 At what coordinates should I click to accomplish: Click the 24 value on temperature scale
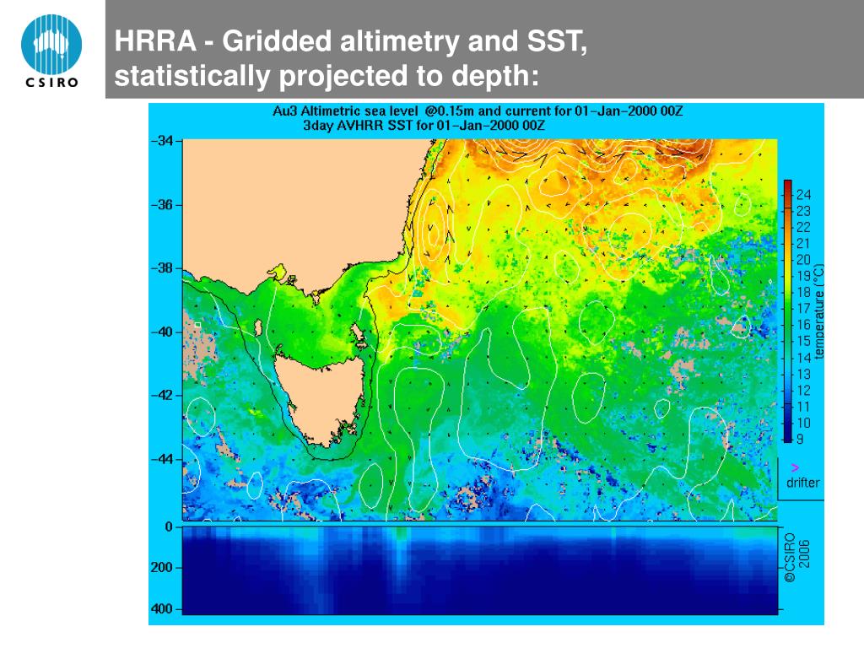pyautogui.click(x=803, y=195)
